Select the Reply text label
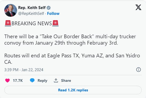146x98 pixels. point(42,81)
